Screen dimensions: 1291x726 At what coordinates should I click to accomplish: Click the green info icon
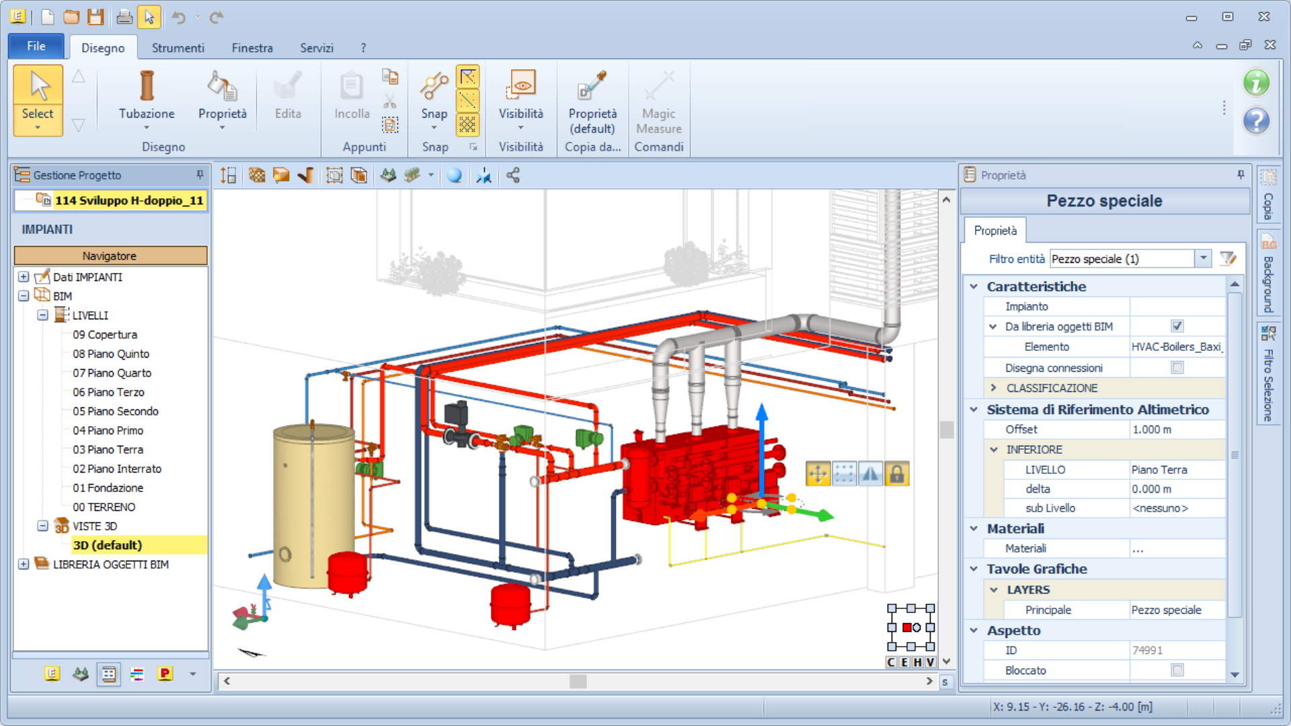(x=1255, y=83)
